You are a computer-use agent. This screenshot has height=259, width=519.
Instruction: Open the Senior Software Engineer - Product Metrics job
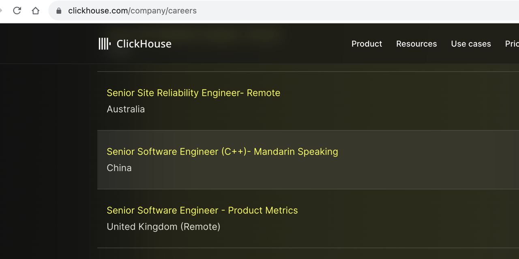[202, 210]
